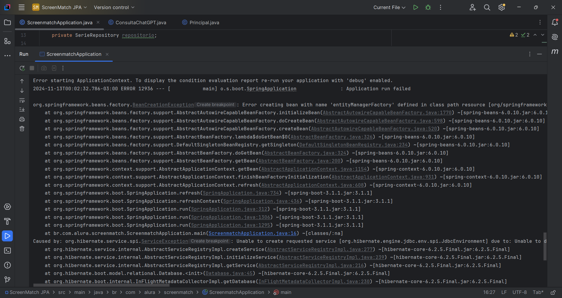Open the Problems tool window
The width and height of the screenshot is (562, 298).
pos(7,265)
